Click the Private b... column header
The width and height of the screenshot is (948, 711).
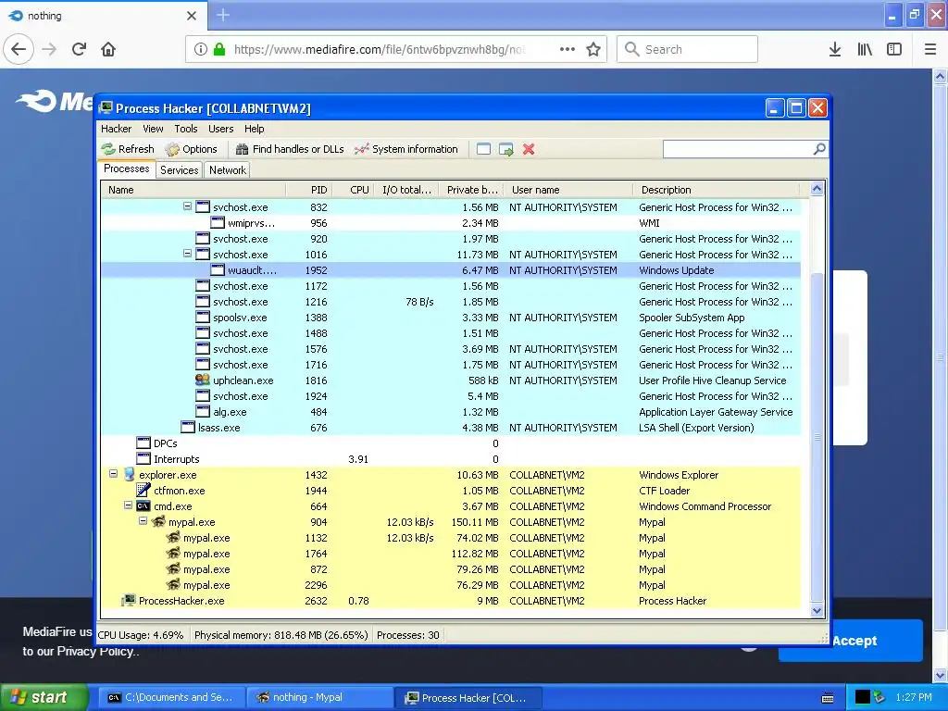point(471,190)
